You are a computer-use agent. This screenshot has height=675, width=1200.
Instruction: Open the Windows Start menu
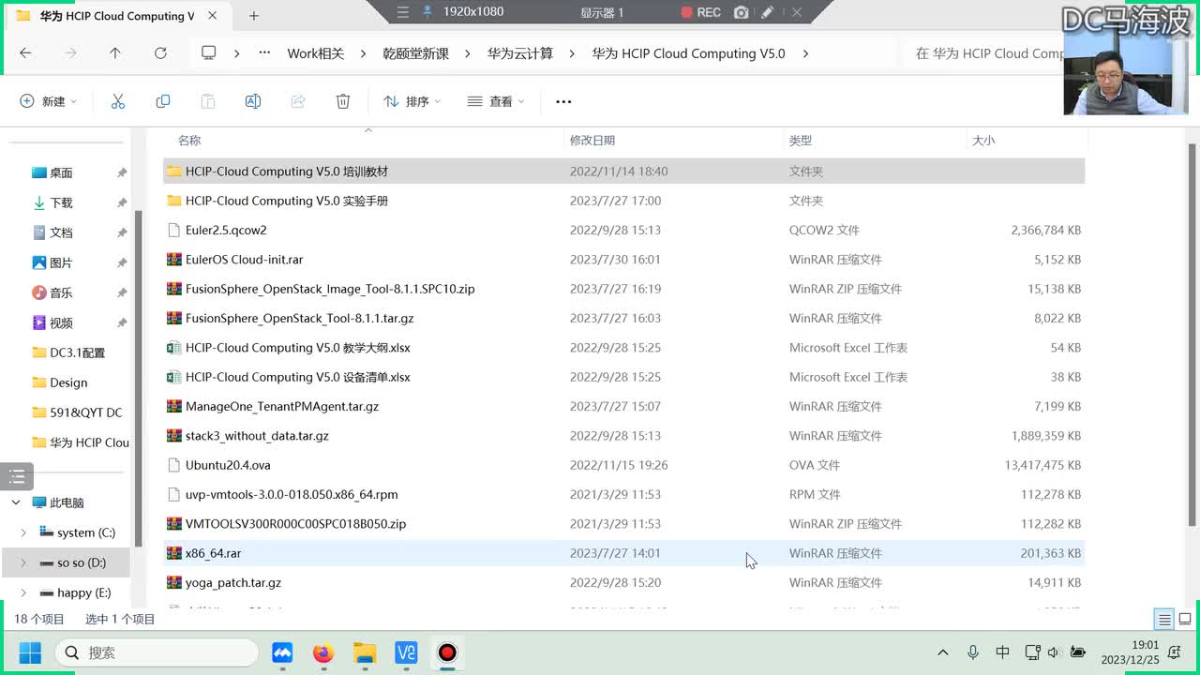[x=30, y=652]
